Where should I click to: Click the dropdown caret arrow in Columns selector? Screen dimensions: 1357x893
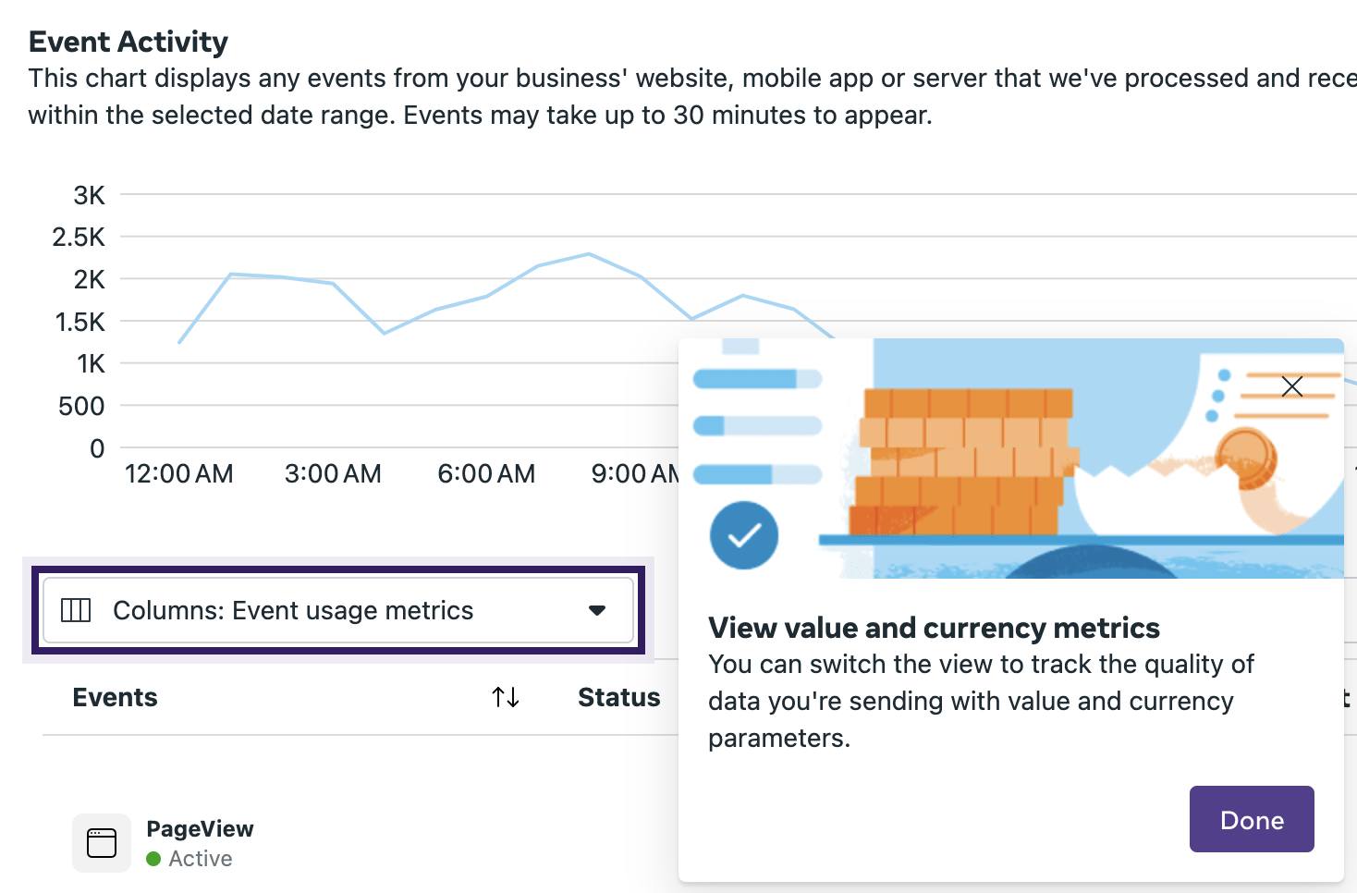coord(597,610)
